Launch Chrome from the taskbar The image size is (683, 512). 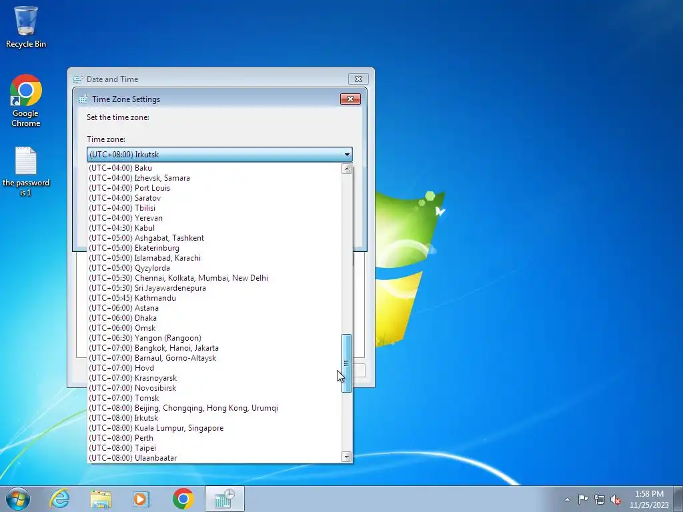pyautogui.click(x=183, y=499)
